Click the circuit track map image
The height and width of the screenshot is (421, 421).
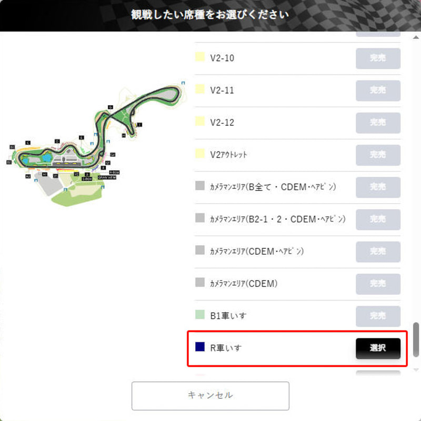pos(96,144)
